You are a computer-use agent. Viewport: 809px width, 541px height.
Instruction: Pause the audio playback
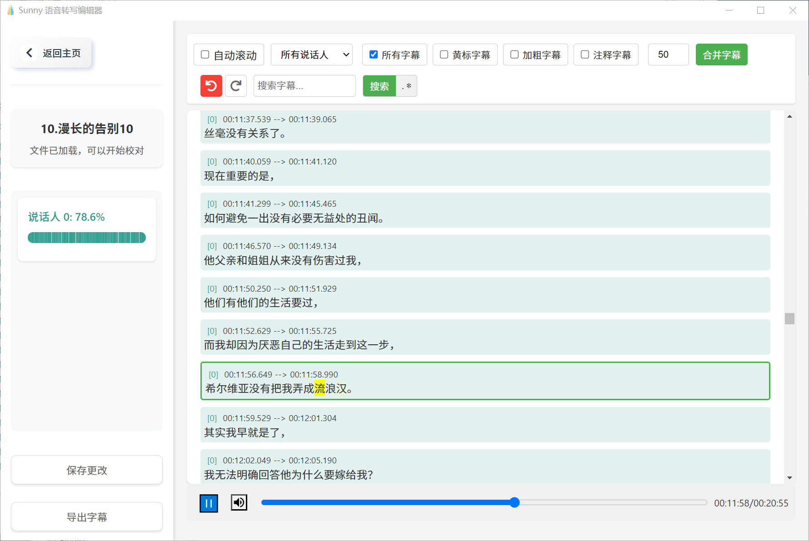pyautogui.click(x=209, y=503)
